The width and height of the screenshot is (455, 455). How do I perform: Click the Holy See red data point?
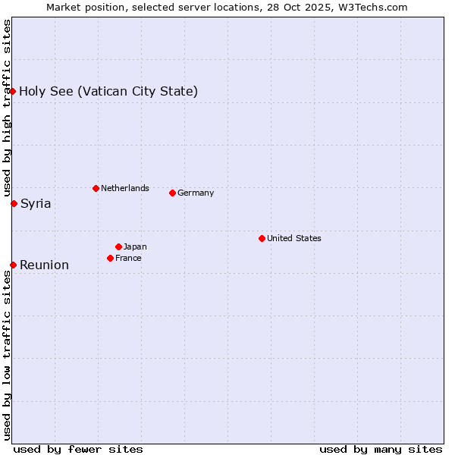[13, 92]
